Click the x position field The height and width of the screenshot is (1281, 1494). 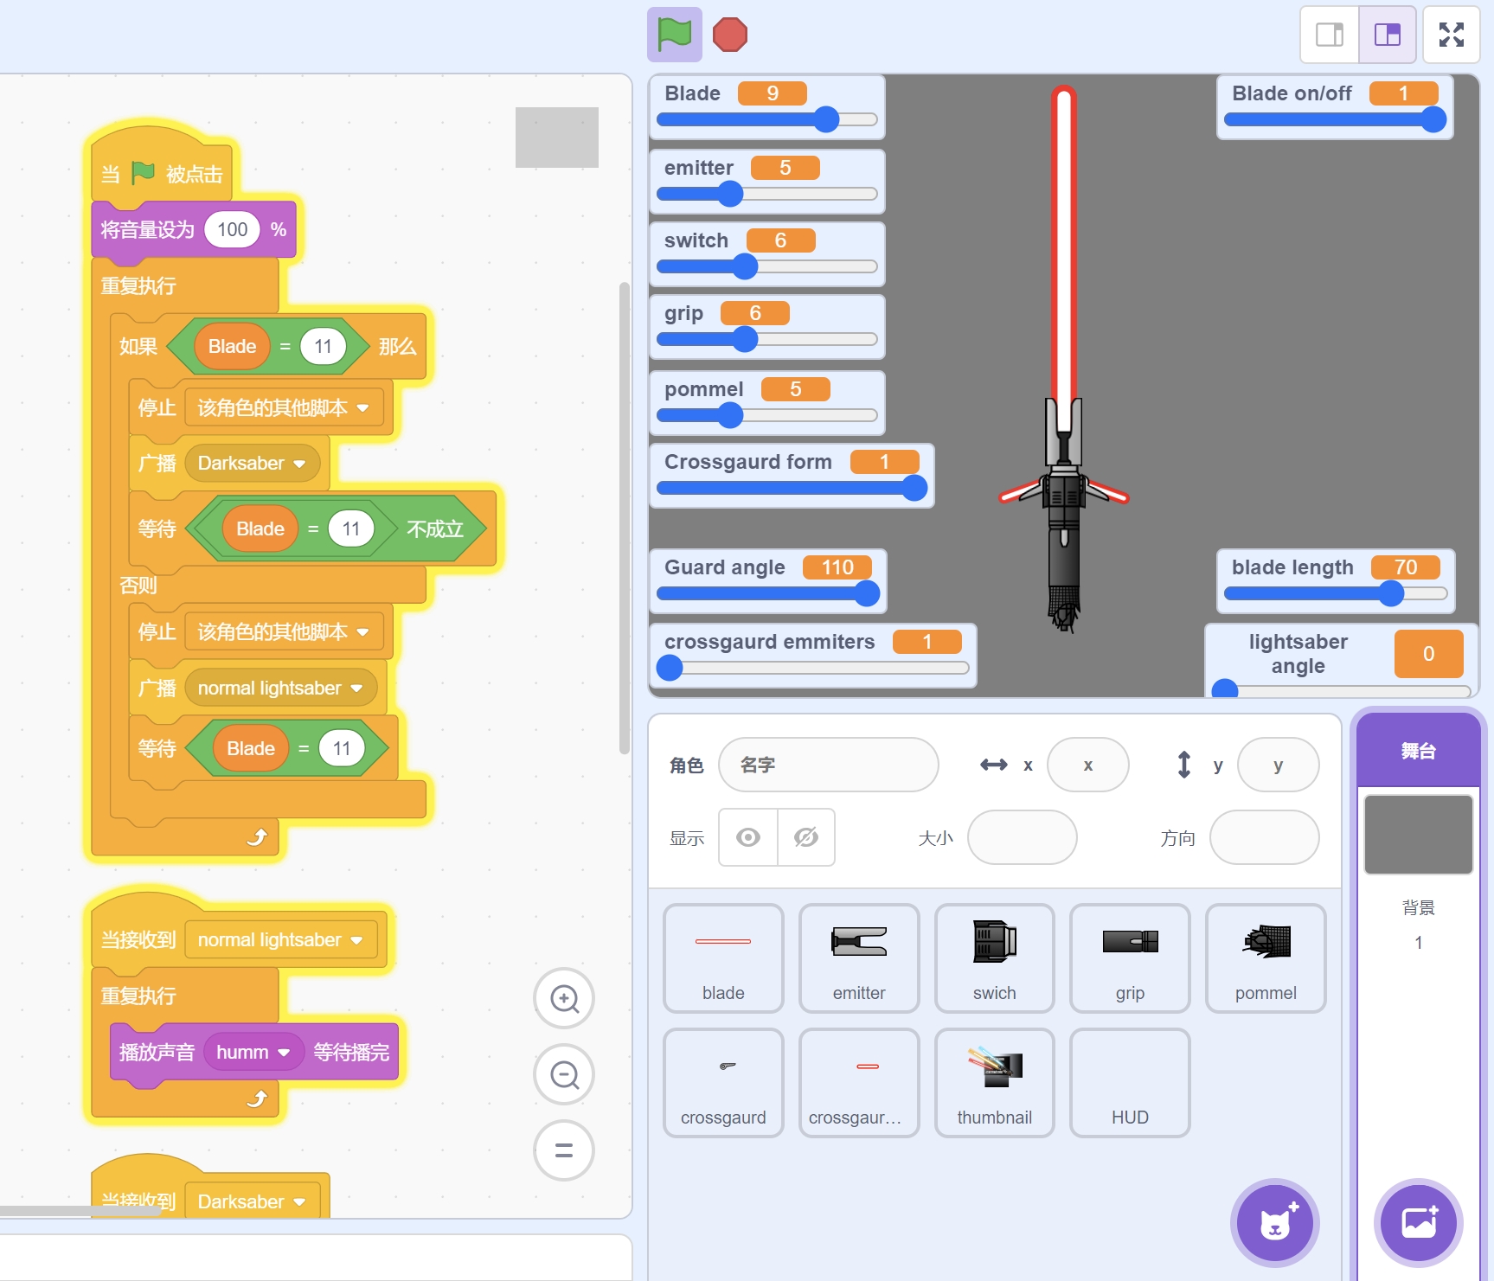[1088, 765]
